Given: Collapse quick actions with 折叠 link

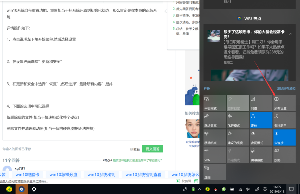Looking at the screenshot, I should [207, 89].
